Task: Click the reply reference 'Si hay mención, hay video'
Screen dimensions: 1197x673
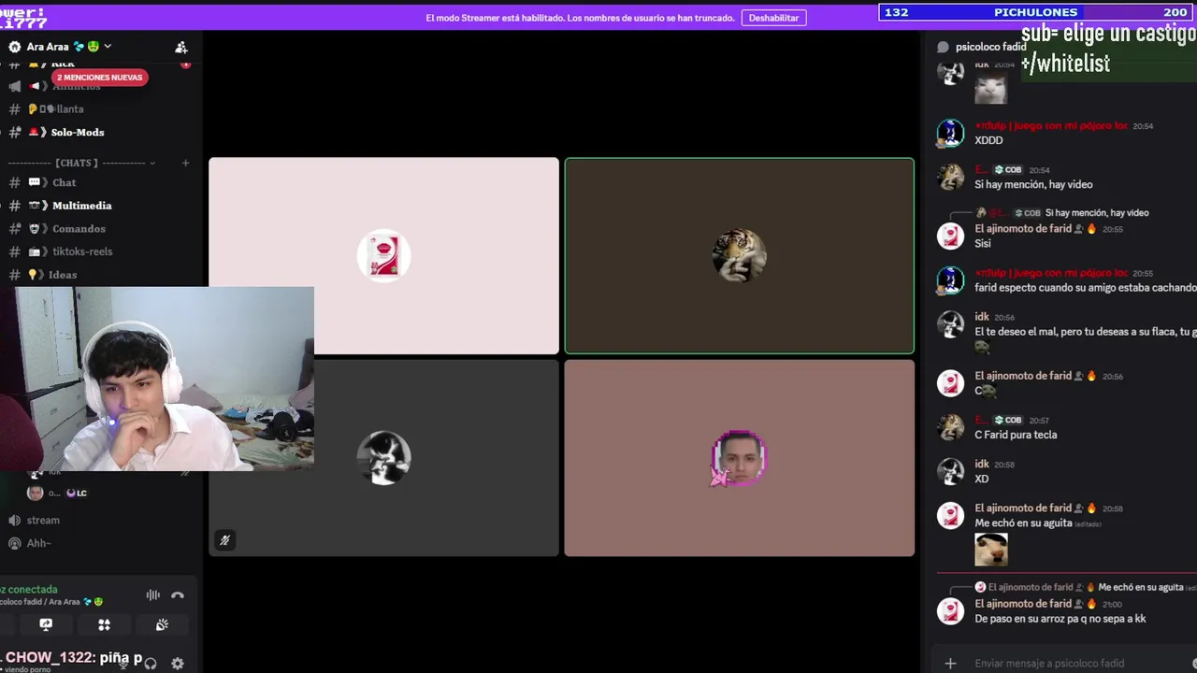Action: pyautogui.click(x=1097, y=213)
